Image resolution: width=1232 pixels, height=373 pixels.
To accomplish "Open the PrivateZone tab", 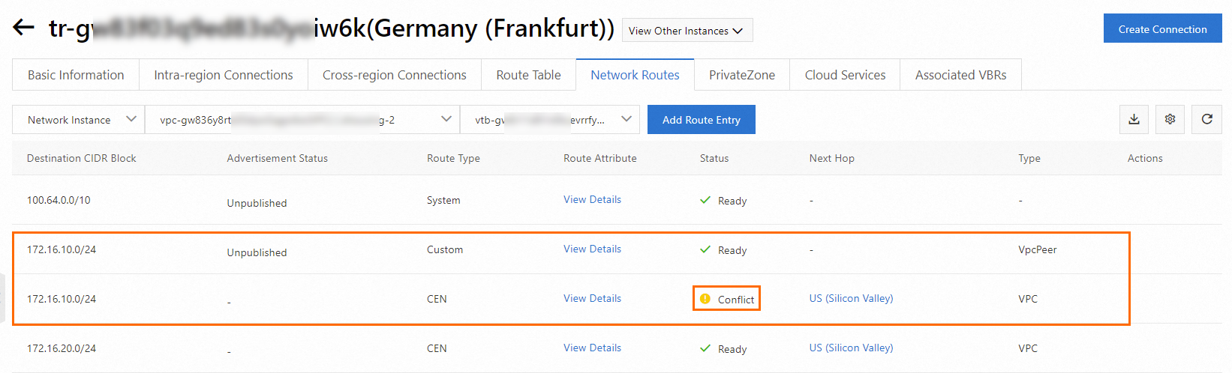I will (x=741, y=75).
